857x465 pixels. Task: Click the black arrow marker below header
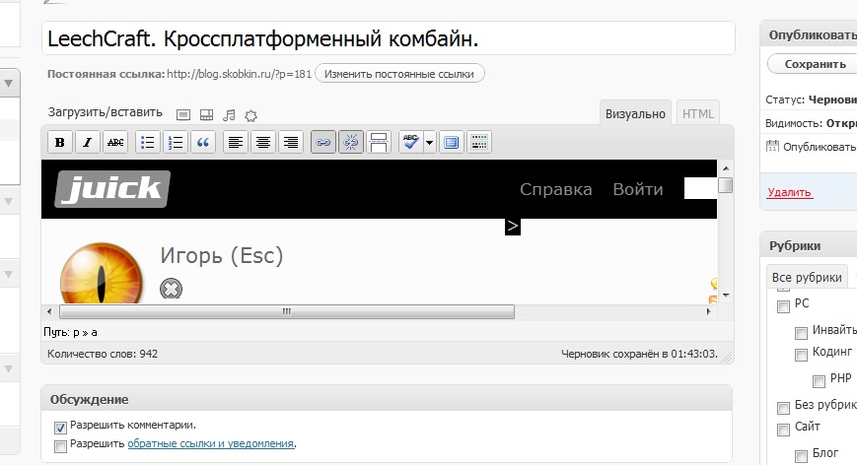pyautogui.click(x=512, y=226)
